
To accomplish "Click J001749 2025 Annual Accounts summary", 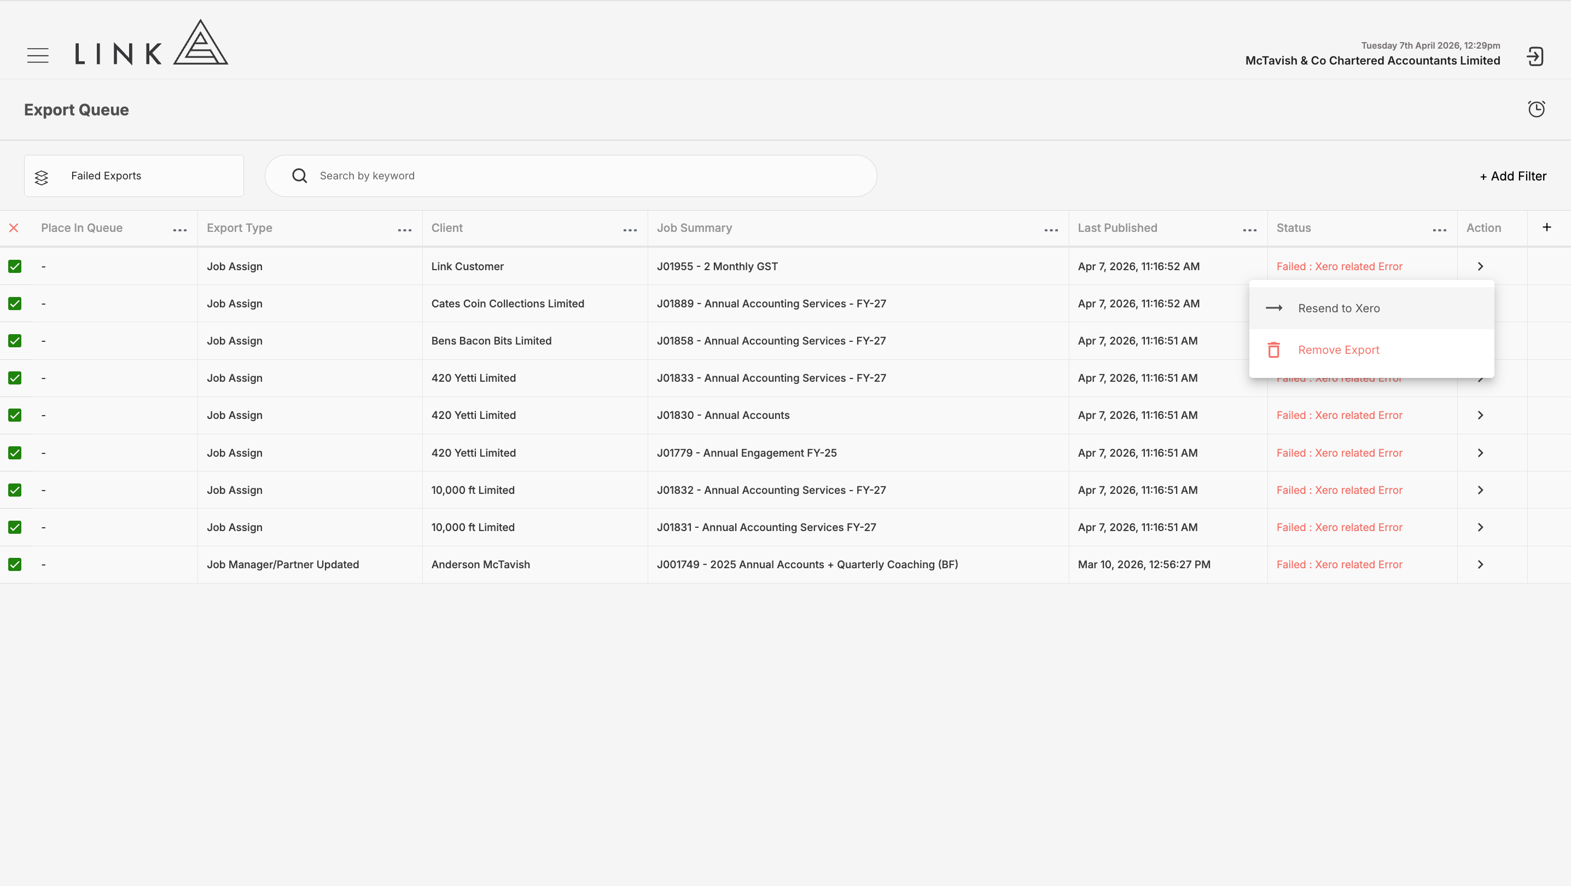I will [x=807, y=564].
